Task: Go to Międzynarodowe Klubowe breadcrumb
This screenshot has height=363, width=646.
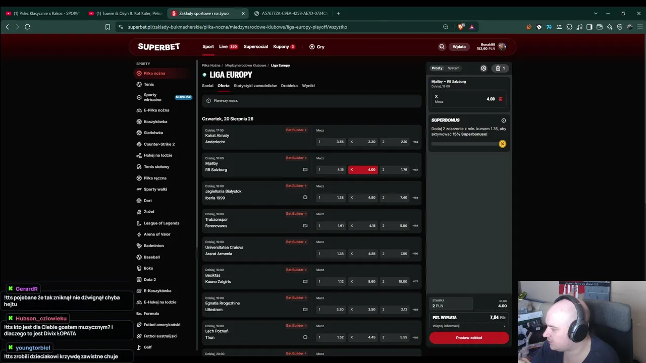Action: pyautogui.click(x=245, y=66)
